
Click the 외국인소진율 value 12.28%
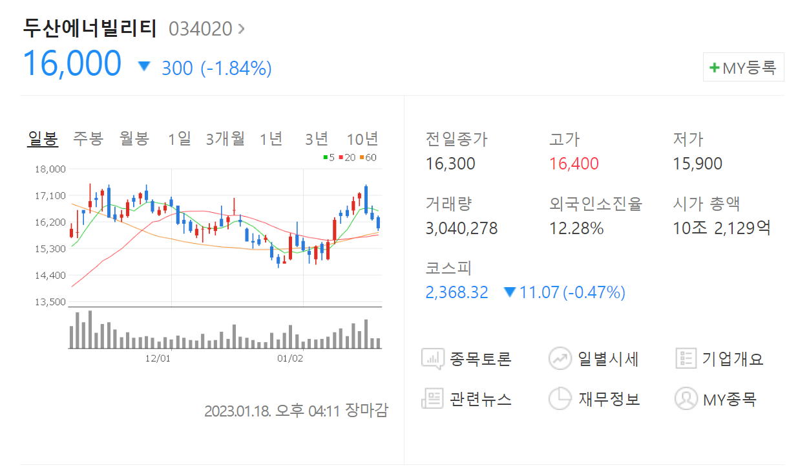pos(576,228)
